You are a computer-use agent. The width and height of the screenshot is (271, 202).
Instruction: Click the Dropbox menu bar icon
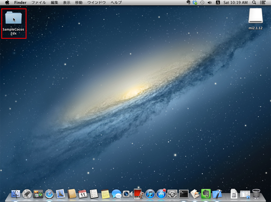[195, 3]
